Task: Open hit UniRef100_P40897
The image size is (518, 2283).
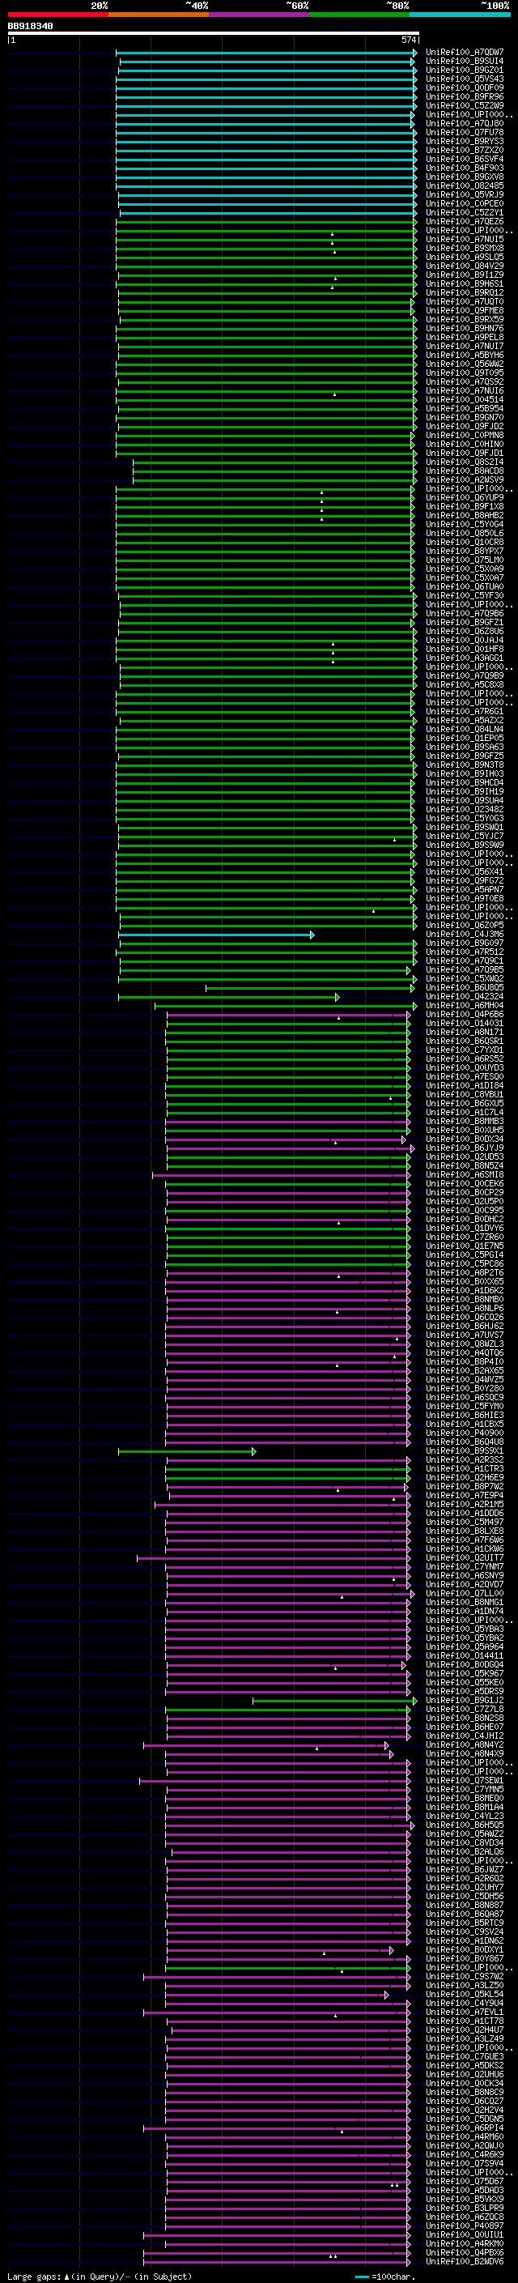Action: [465, 2225]
